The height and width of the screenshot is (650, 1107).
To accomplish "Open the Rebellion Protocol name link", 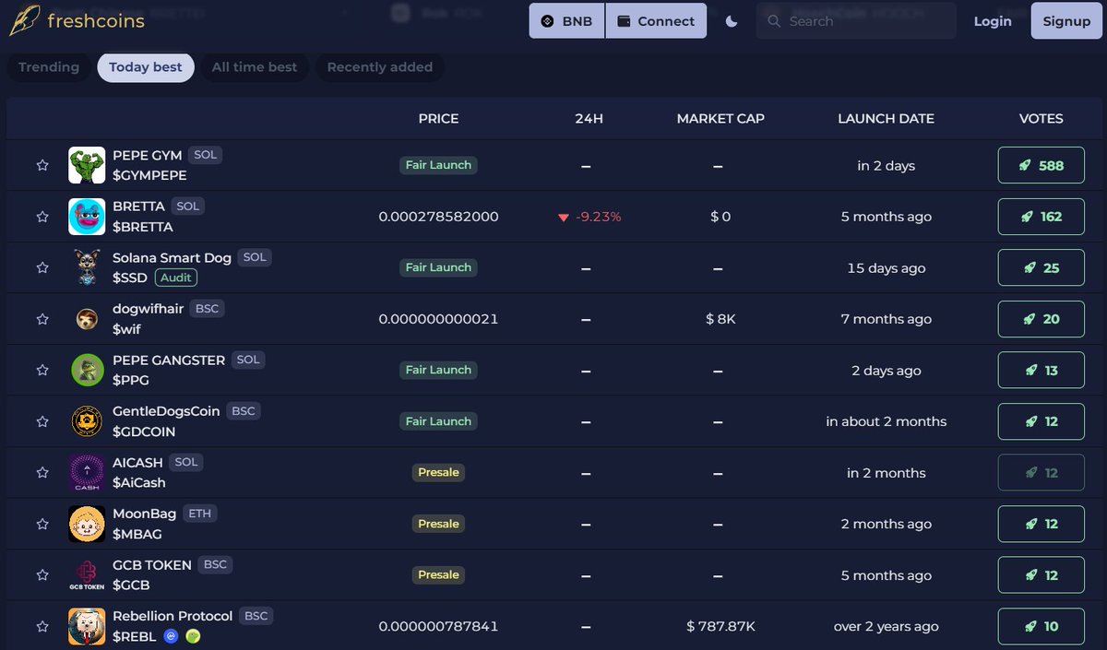I will point(173,616).
